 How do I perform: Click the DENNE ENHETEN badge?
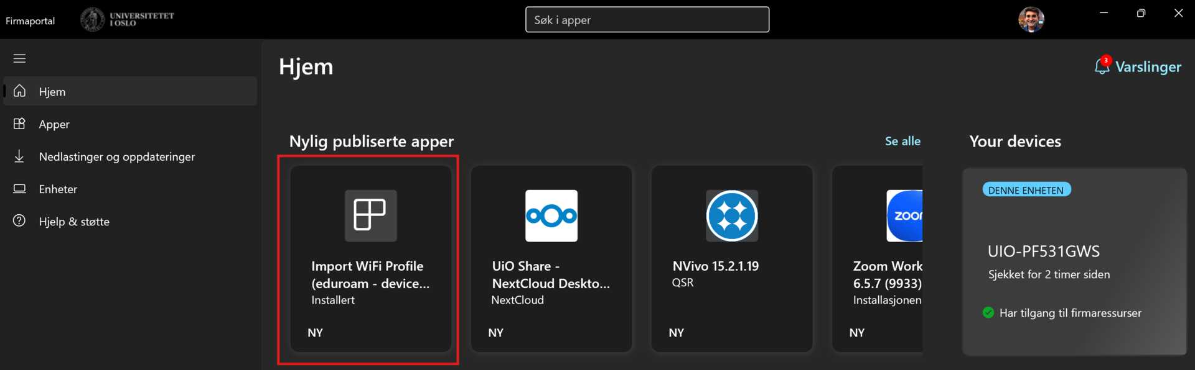(1026, 190)
